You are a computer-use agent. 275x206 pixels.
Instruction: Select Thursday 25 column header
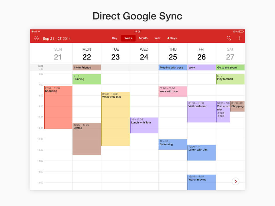point(173,54)
